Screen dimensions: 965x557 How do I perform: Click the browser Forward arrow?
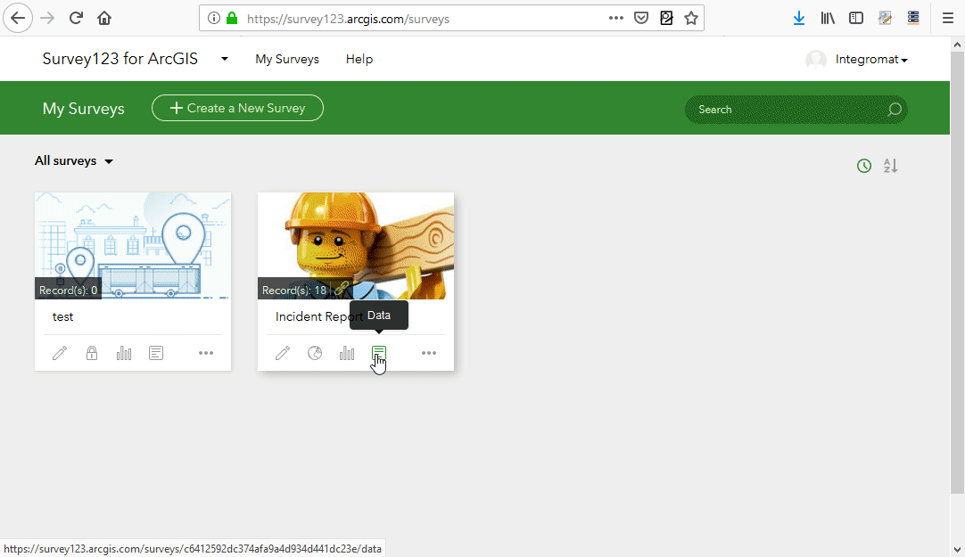47,18
